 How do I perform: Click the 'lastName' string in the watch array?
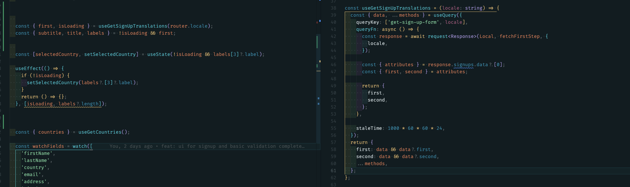pyautogui.click(x=35, y=160)
